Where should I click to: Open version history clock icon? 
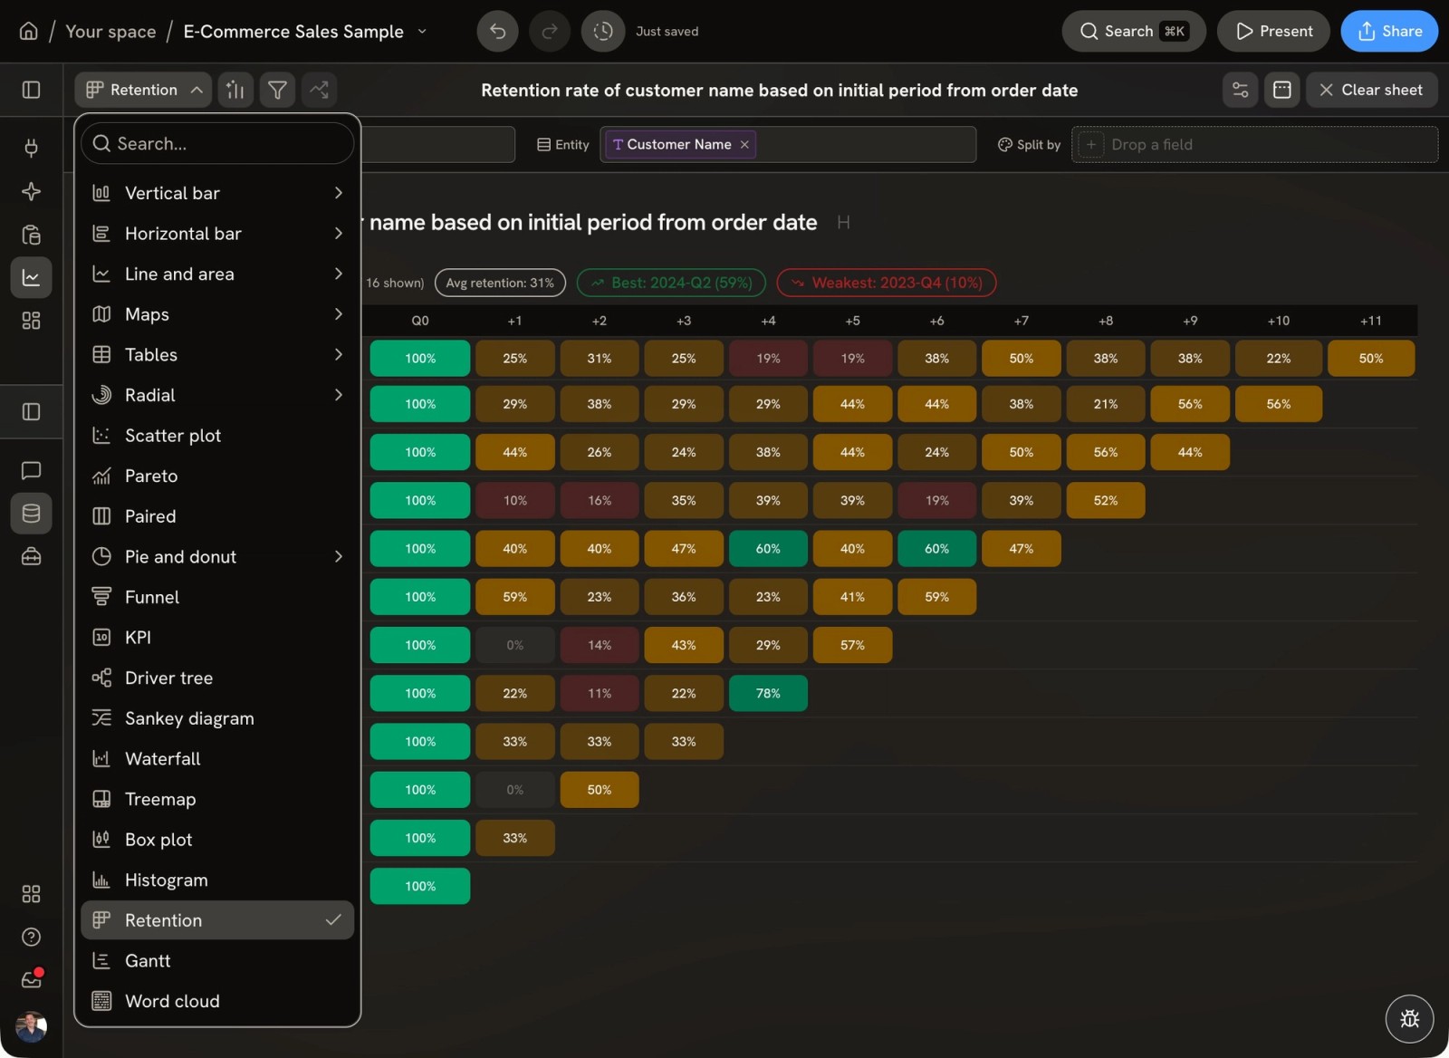(x=602, y=31)
